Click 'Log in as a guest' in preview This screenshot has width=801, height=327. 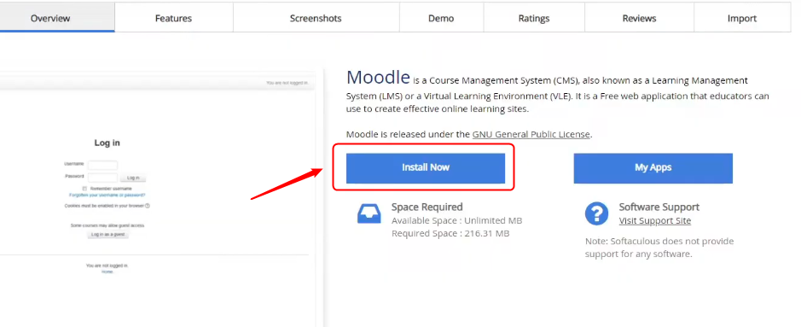(x=107, y=235)
